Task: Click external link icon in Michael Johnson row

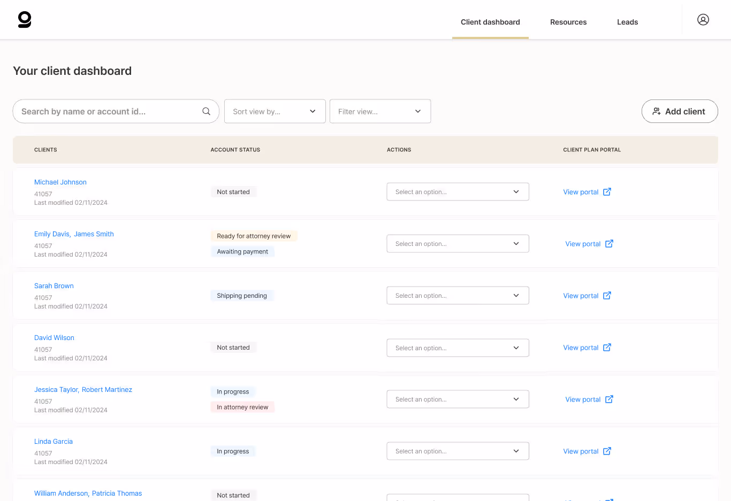Action: pos(607,192)
